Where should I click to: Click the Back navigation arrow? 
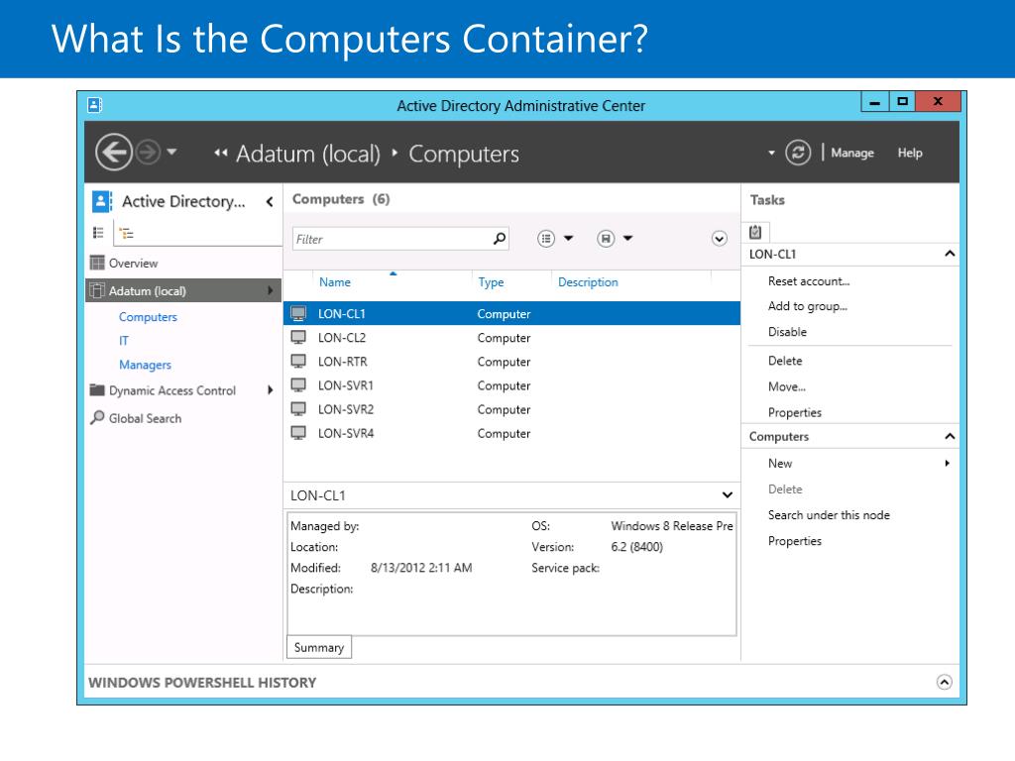[x=114, y=153]
